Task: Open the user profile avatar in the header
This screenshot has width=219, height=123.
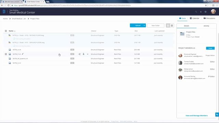Action: tap(213, 11)
